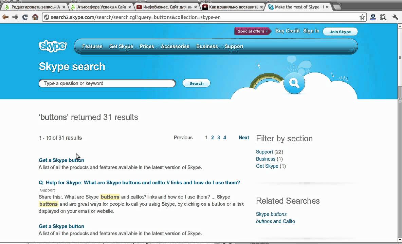This screenshot has height=244, width=402.
Task: Open the browser home page icon
Action: (35, 17)
